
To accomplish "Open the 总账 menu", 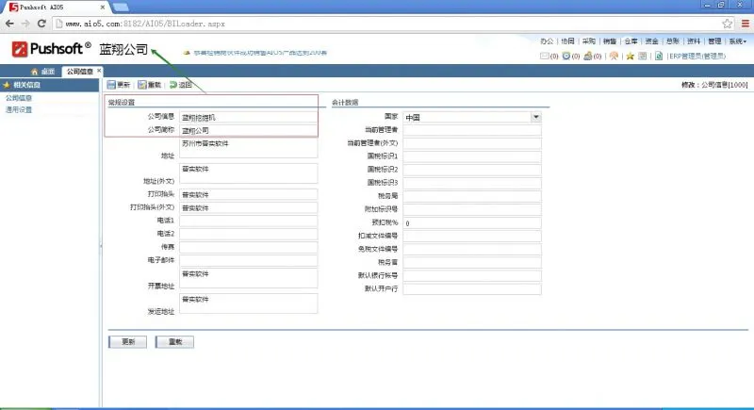I will point(673,41).
